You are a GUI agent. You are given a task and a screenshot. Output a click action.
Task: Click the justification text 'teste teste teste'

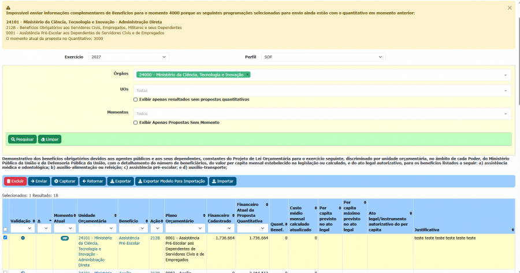tap(445, 238)
